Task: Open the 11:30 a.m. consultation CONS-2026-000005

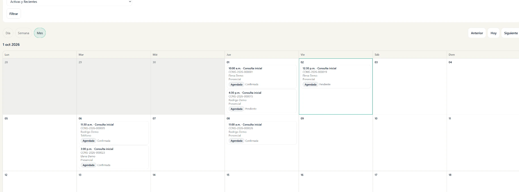Action: (113, 133)
